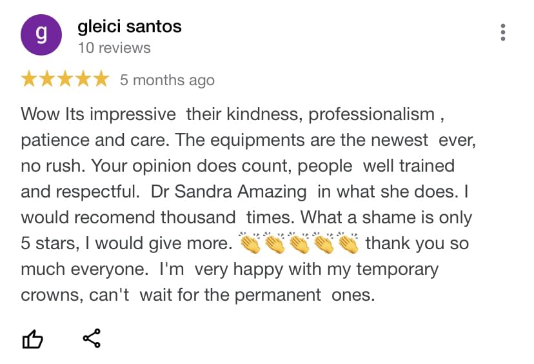Click the fourth gold rating star
The image size is (534, 364).
(x=83, y=79)
